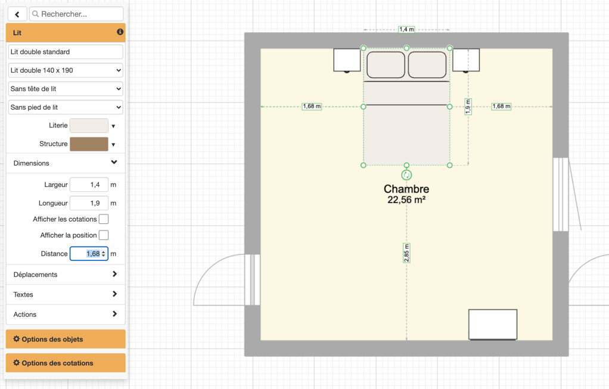The width and height of the screenshot is (609, 389).
Task: Enable Afficher les cotations checkbox
Action: click(104, 219)
